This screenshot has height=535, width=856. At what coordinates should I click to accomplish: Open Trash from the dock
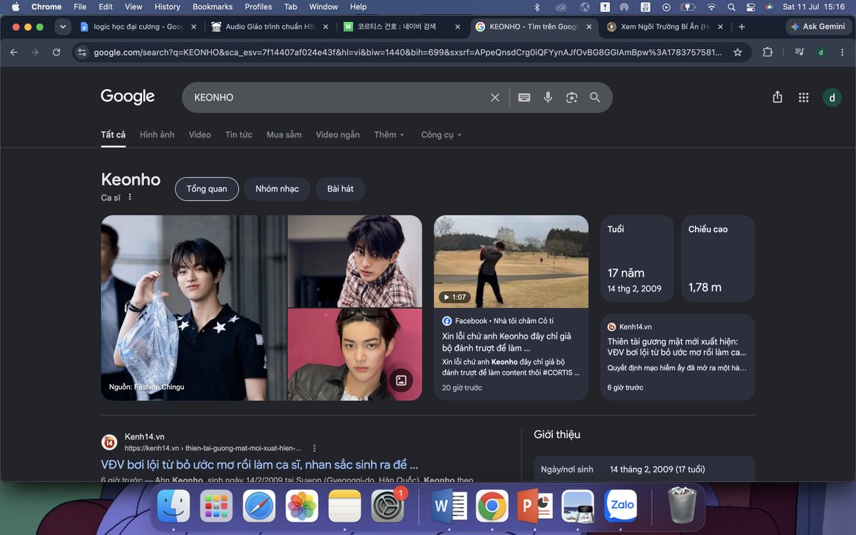pos(683,506)
